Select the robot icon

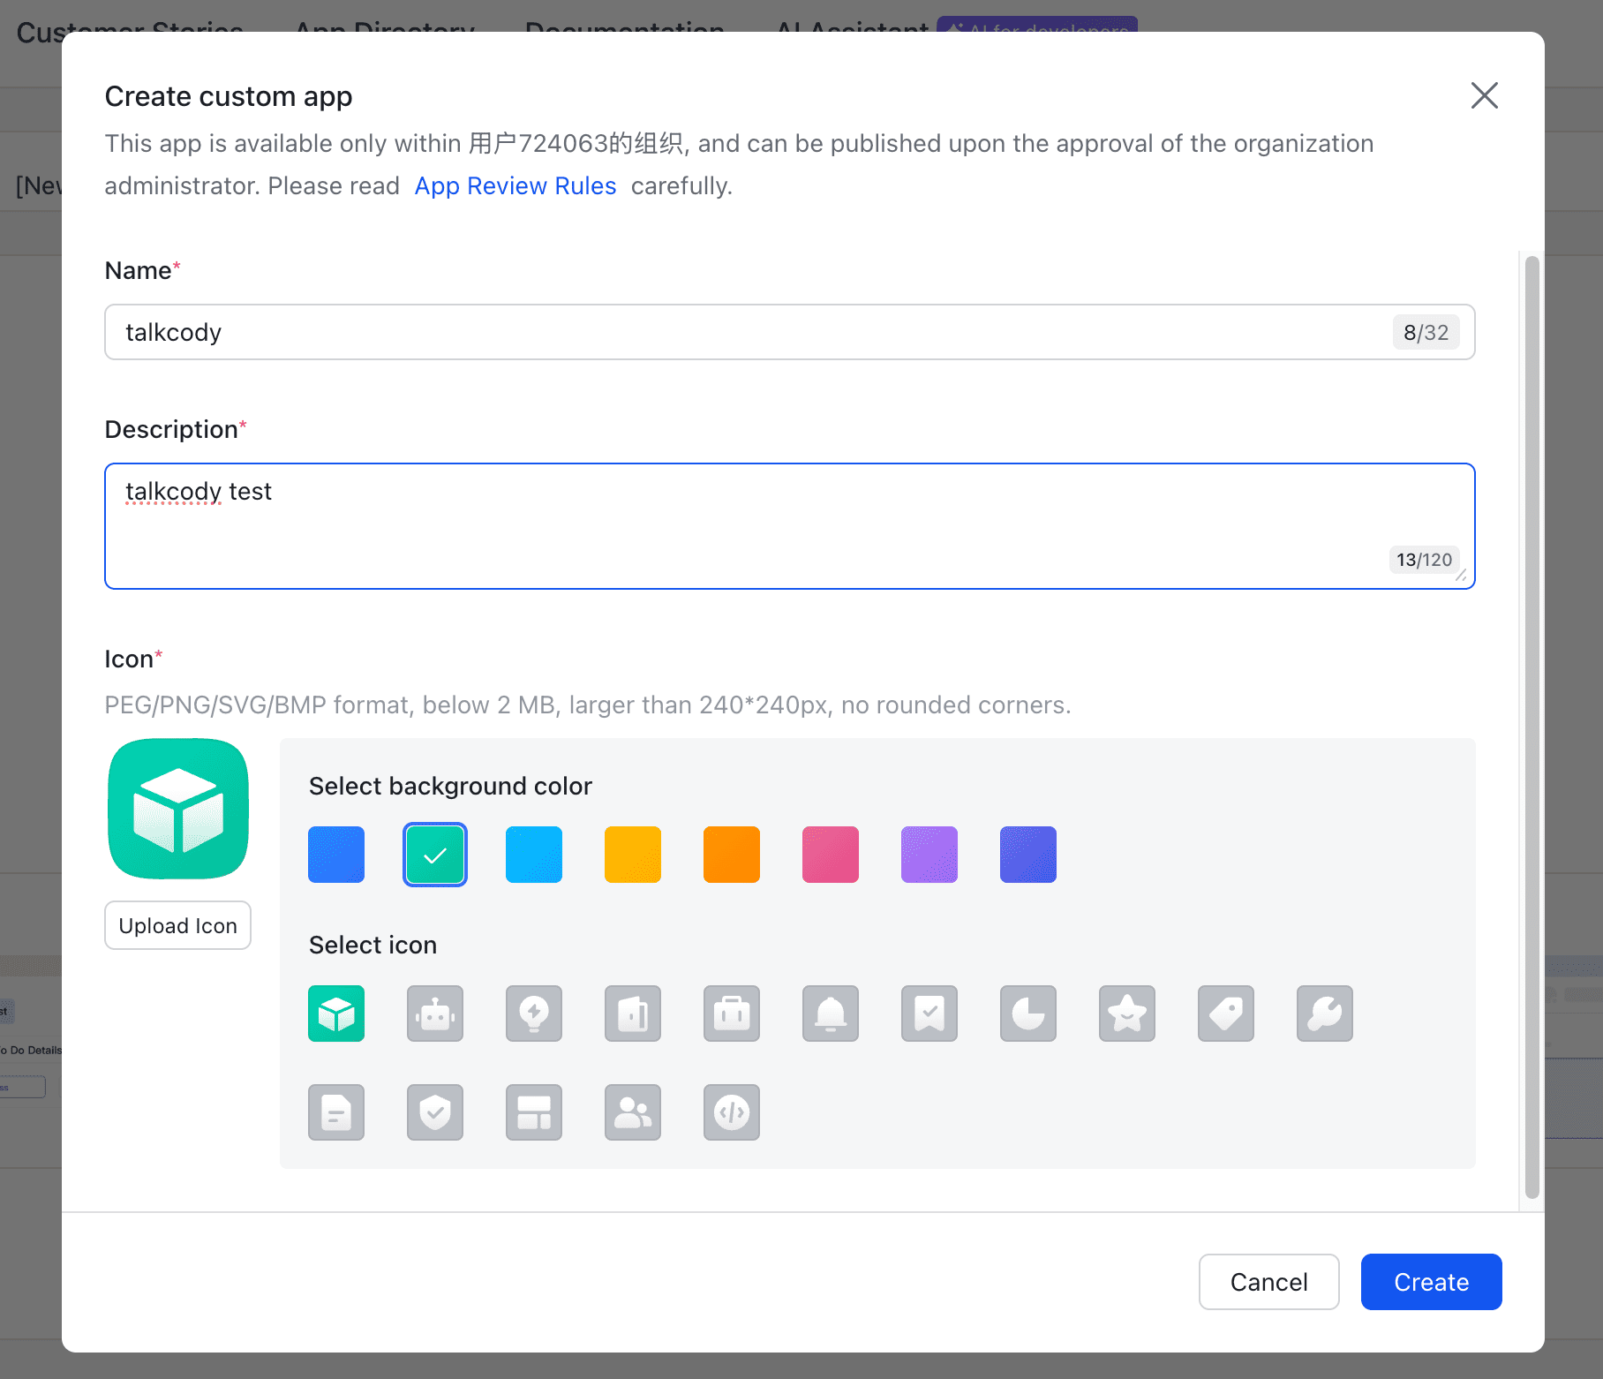[x=435, y=1014]
